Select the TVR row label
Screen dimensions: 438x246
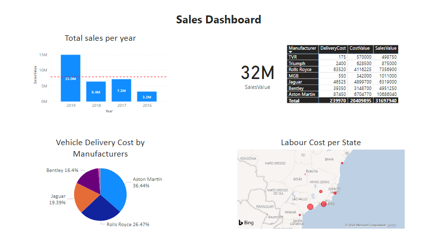(x=303, y=57)
